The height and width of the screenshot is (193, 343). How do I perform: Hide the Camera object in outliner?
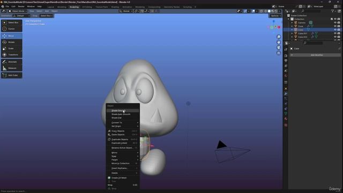pyautogui.click(x=335, y=23)
